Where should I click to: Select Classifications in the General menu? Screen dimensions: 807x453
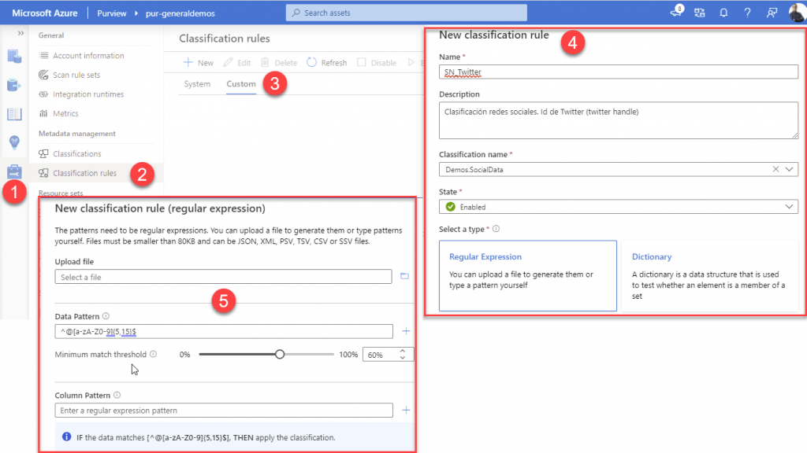coord(79,153)
